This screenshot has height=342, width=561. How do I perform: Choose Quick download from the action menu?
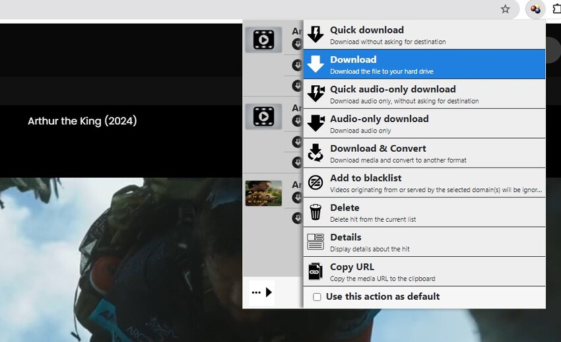tap(424, 35)
